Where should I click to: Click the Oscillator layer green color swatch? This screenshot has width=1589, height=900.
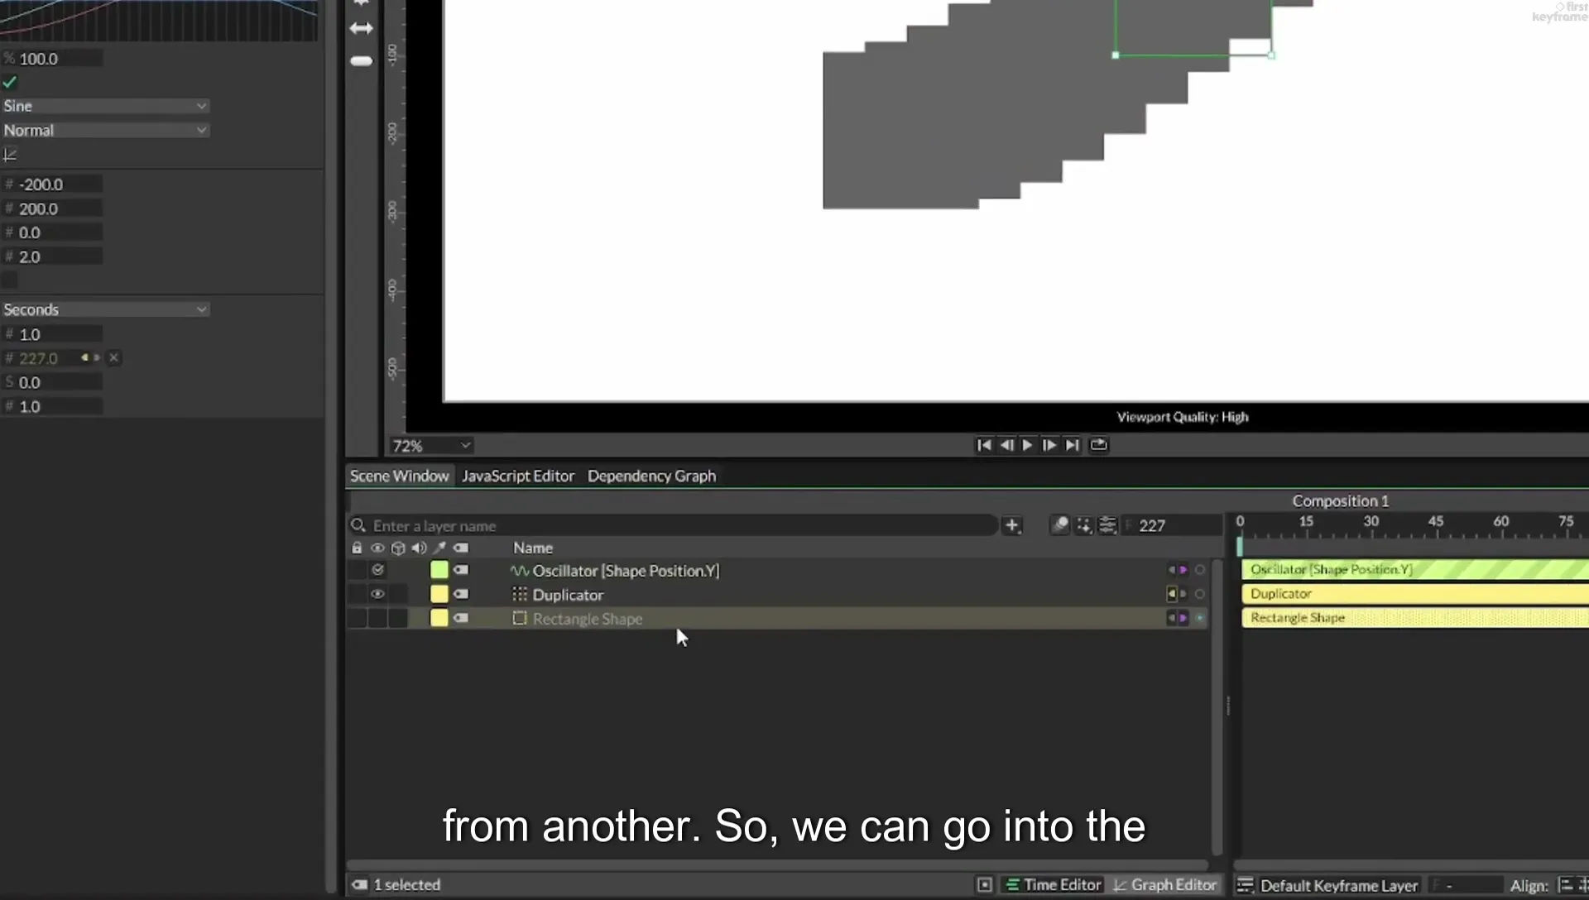click(439, 570)
